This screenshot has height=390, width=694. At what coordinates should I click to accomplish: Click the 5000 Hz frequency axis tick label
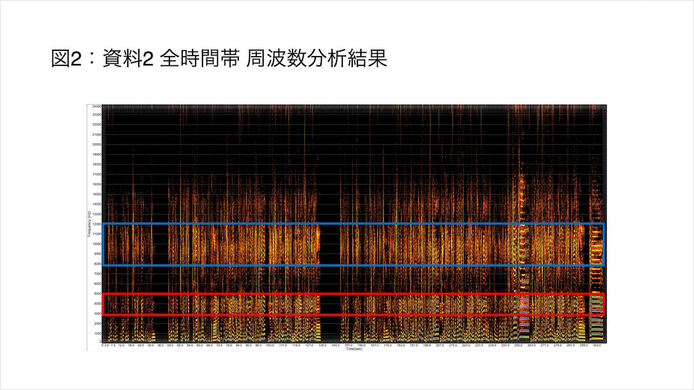pyautogui.click(x=97, y=294)
